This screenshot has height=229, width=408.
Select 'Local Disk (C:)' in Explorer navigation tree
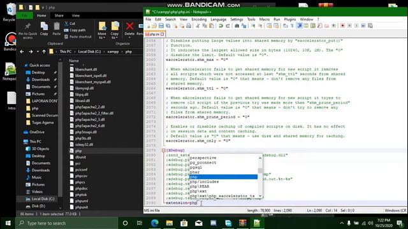40,199
